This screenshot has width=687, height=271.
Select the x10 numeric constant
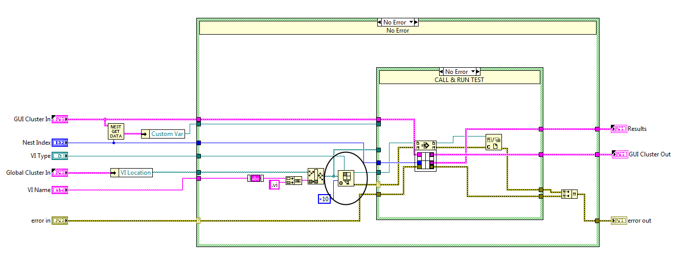point(324,199)
